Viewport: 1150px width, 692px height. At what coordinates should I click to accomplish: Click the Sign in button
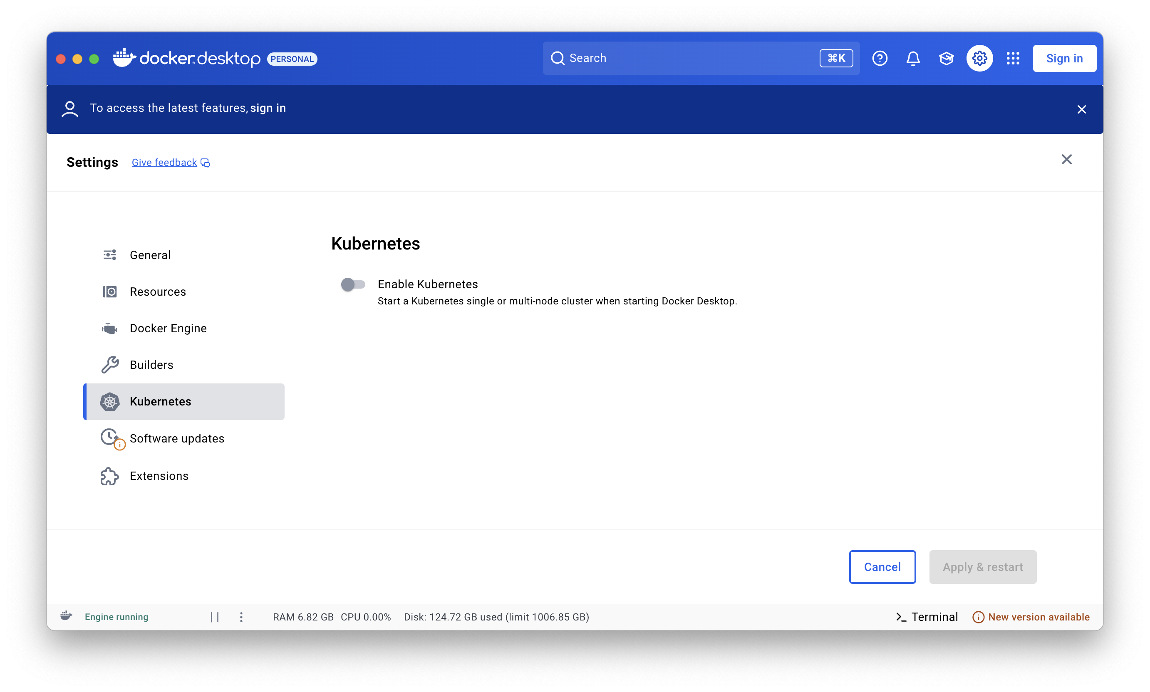click(1064, 58)
